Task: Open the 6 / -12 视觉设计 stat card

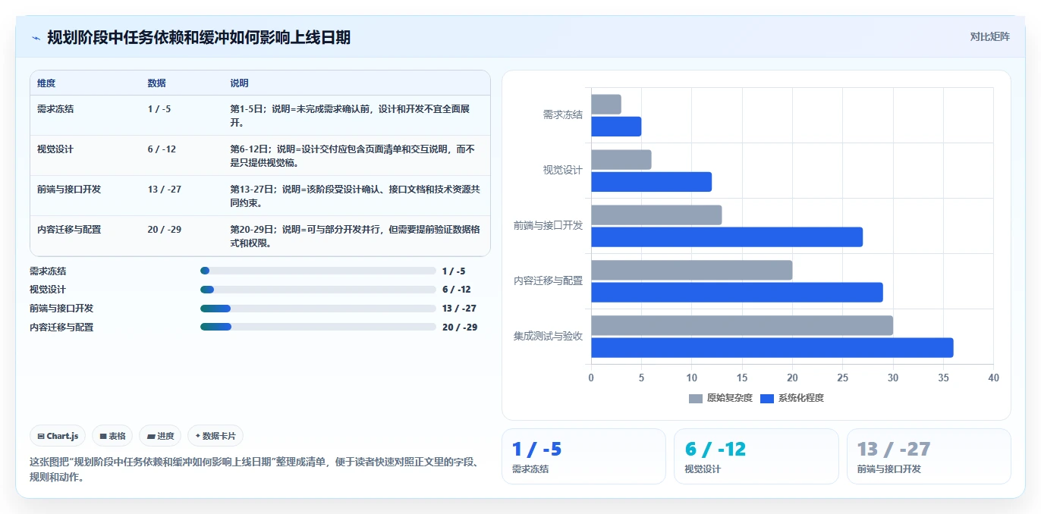Action: coord(756,456)
